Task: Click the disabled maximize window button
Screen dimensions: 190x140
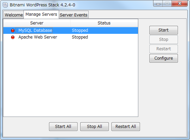Action: tap(167, 3)
